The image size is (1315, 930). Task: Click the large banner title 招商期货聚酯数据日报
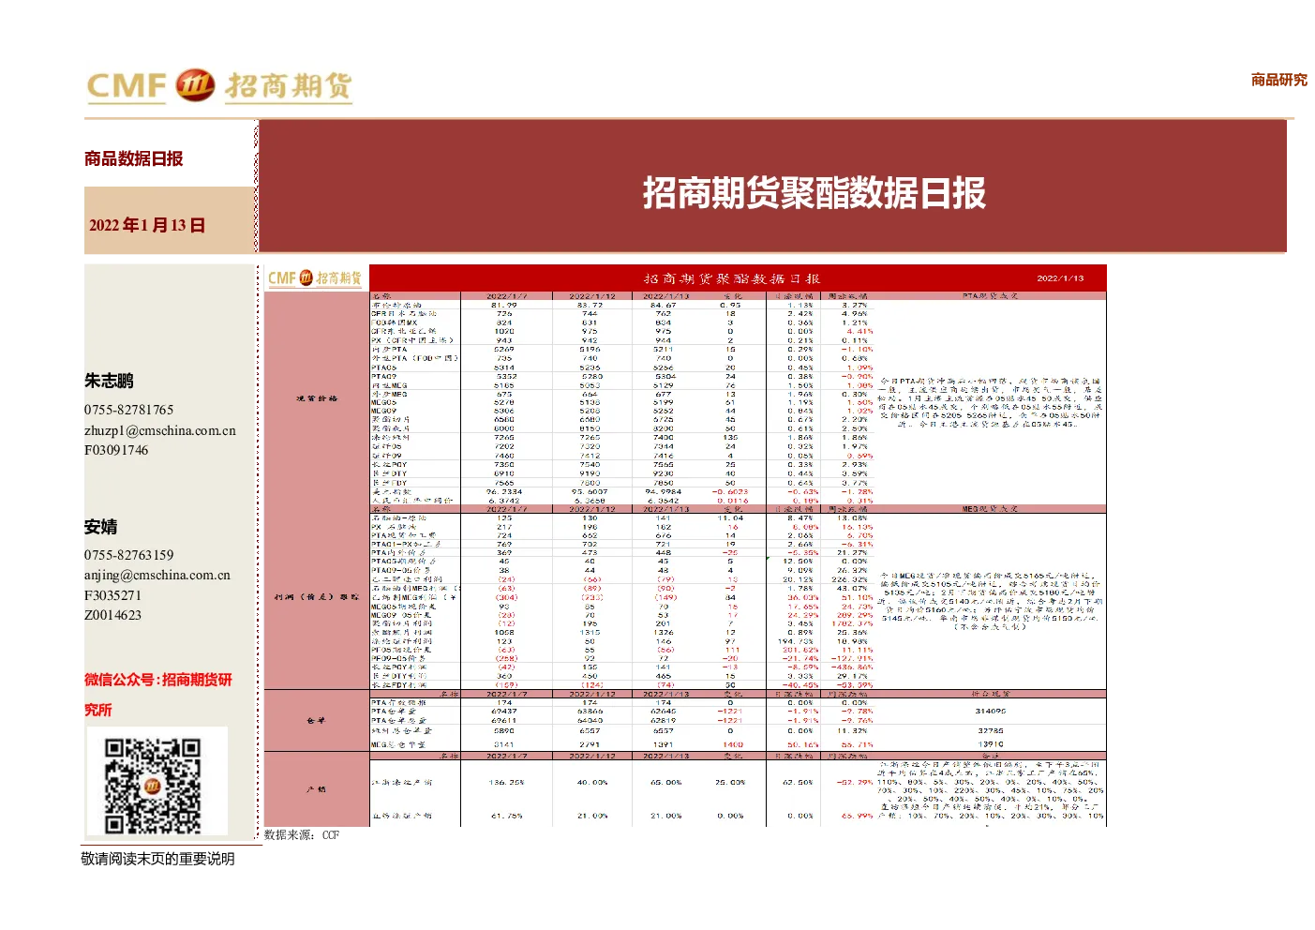(x=814, y=193)
